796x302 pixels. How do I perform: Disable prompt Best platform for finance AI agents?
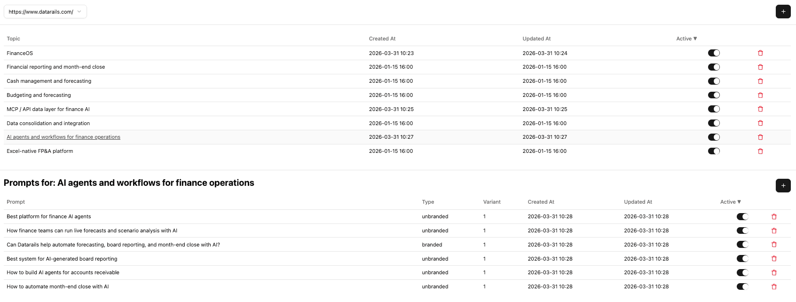tap(742, 216)
